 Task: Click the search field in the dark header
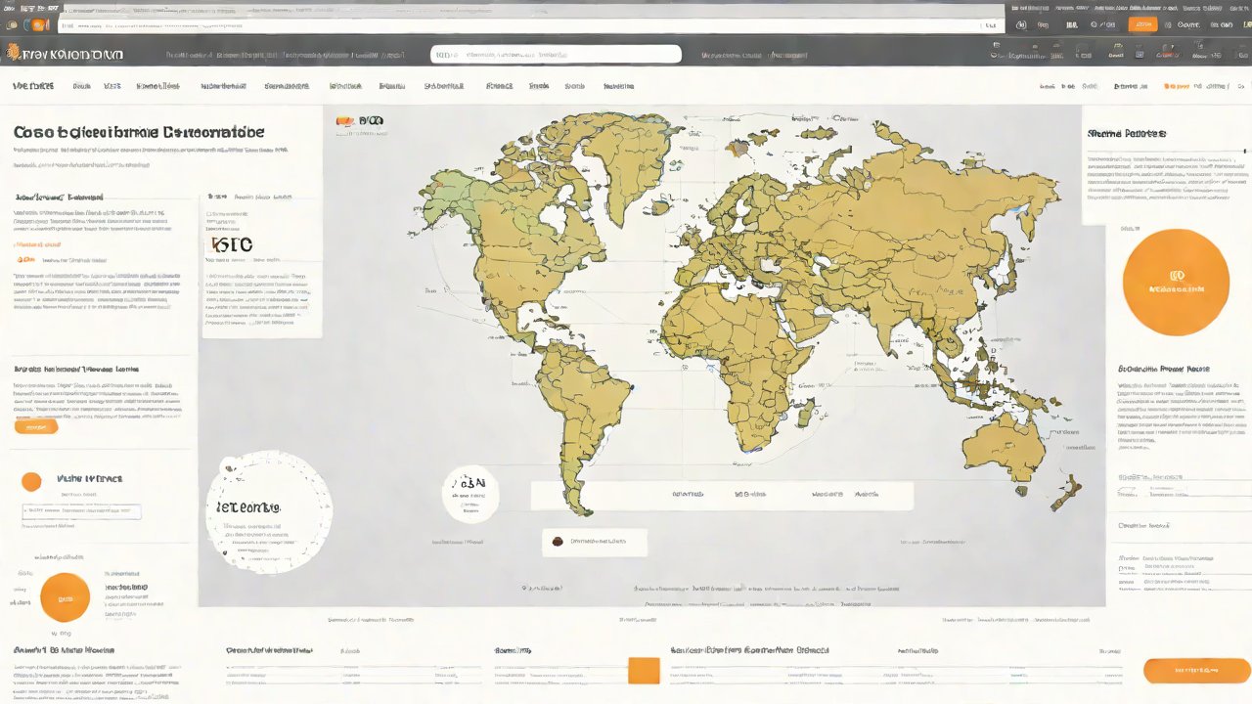point(556,55)
